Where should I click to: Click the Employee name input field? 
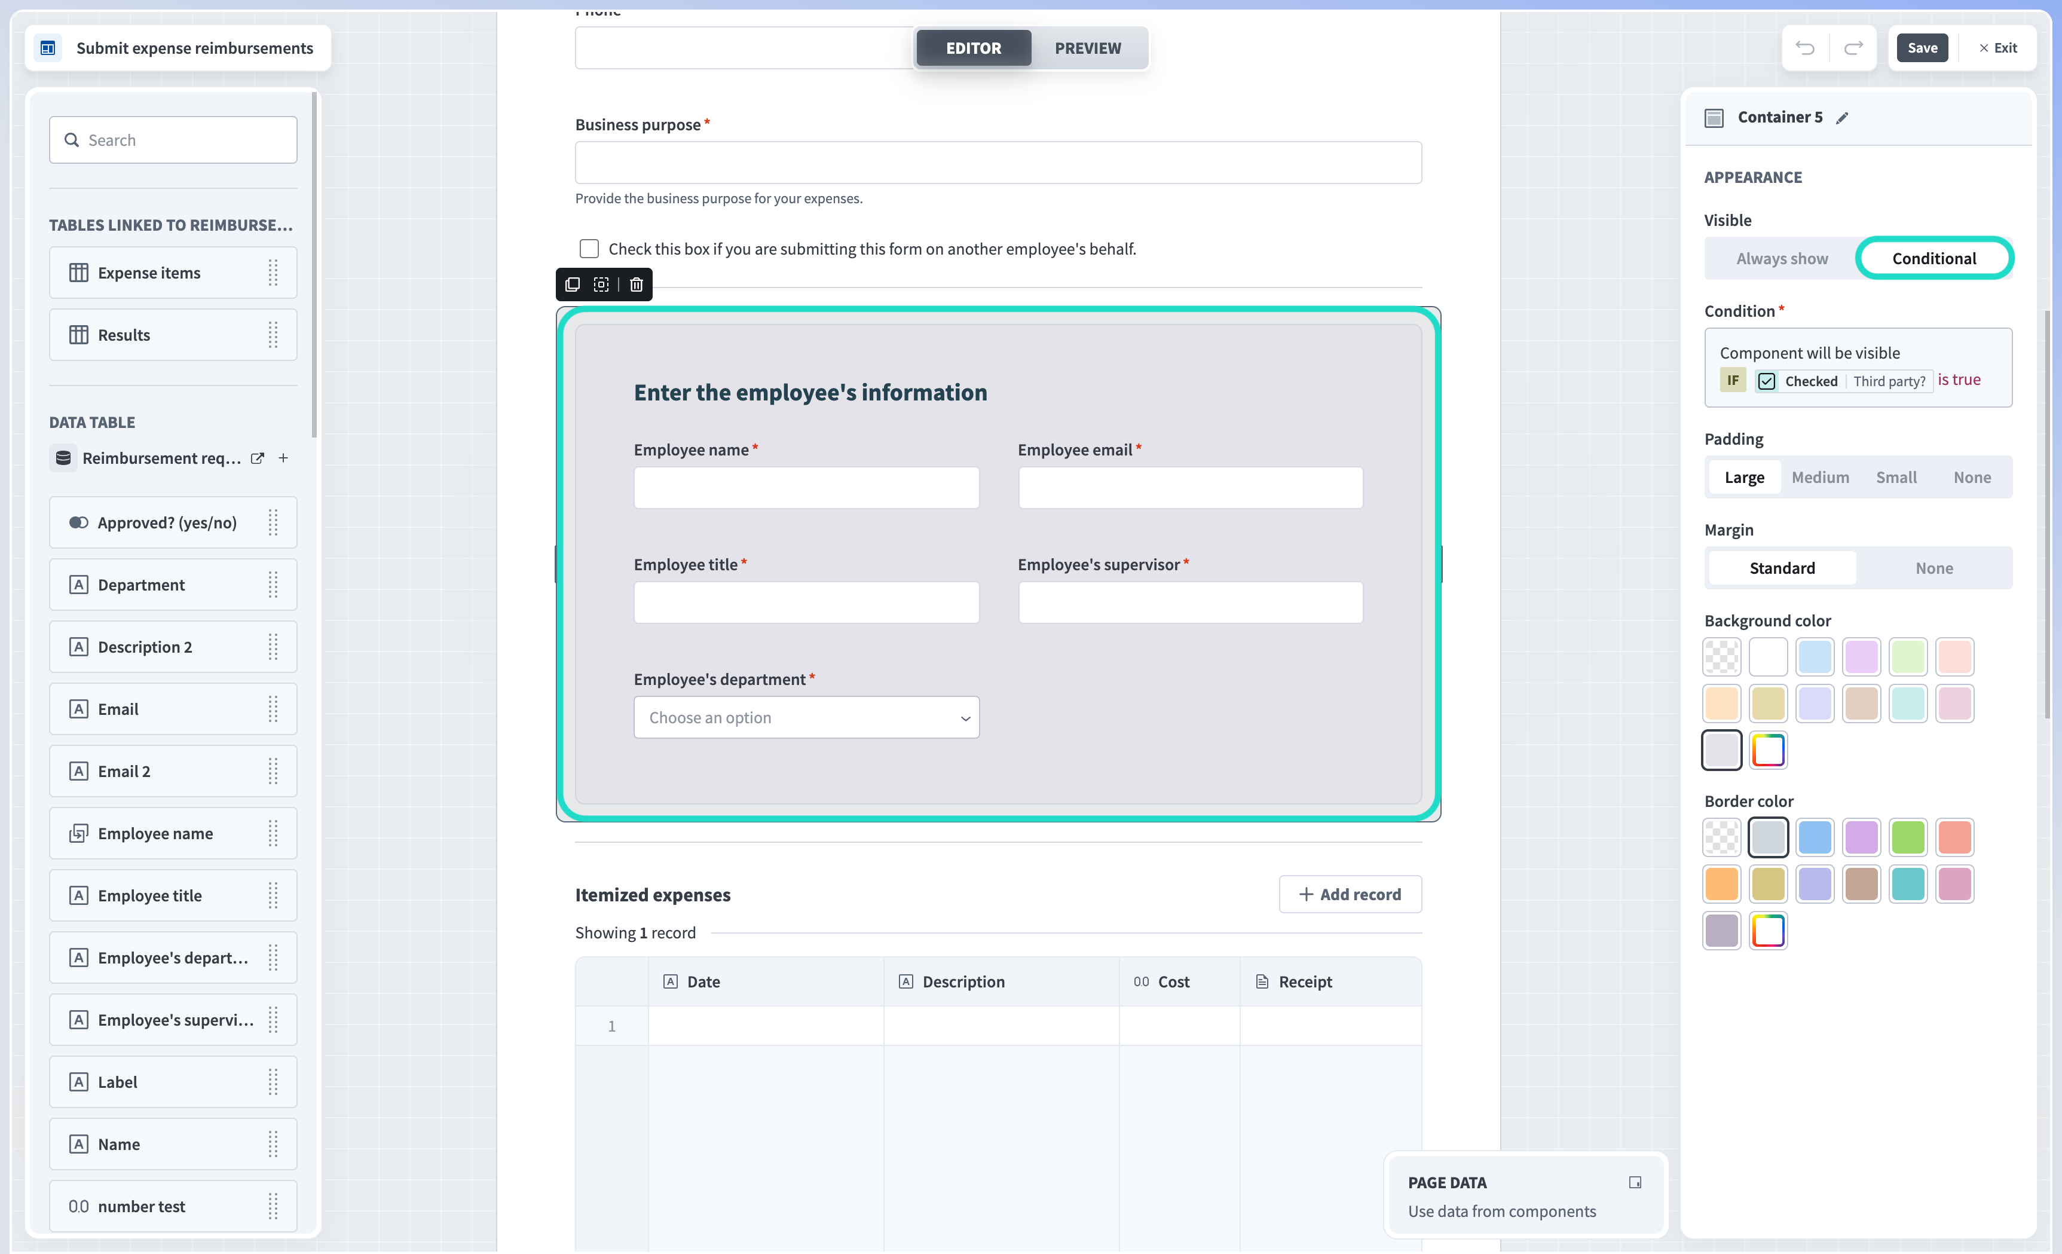click(807, 487)
